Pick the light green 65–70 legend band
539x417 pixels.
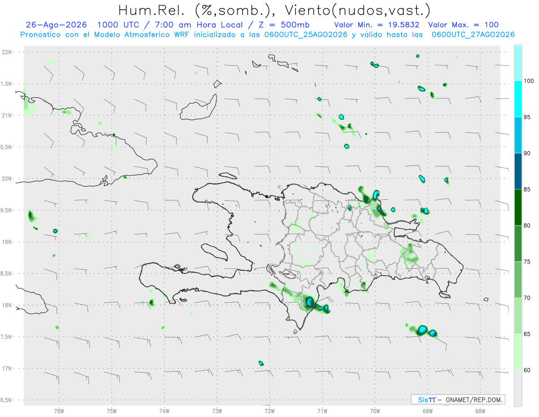pyautogui.click(x=517, y=316)
